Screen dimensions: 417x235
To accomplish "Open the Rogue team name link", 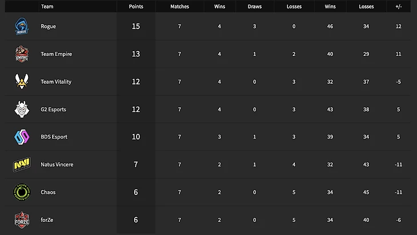I will (48, 26).
